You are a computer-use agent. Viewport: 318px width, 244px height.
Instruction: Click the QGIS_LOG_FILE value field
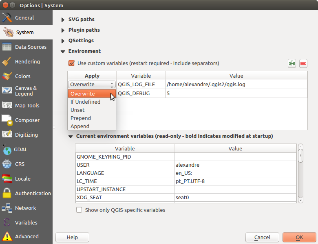(236, 85)
